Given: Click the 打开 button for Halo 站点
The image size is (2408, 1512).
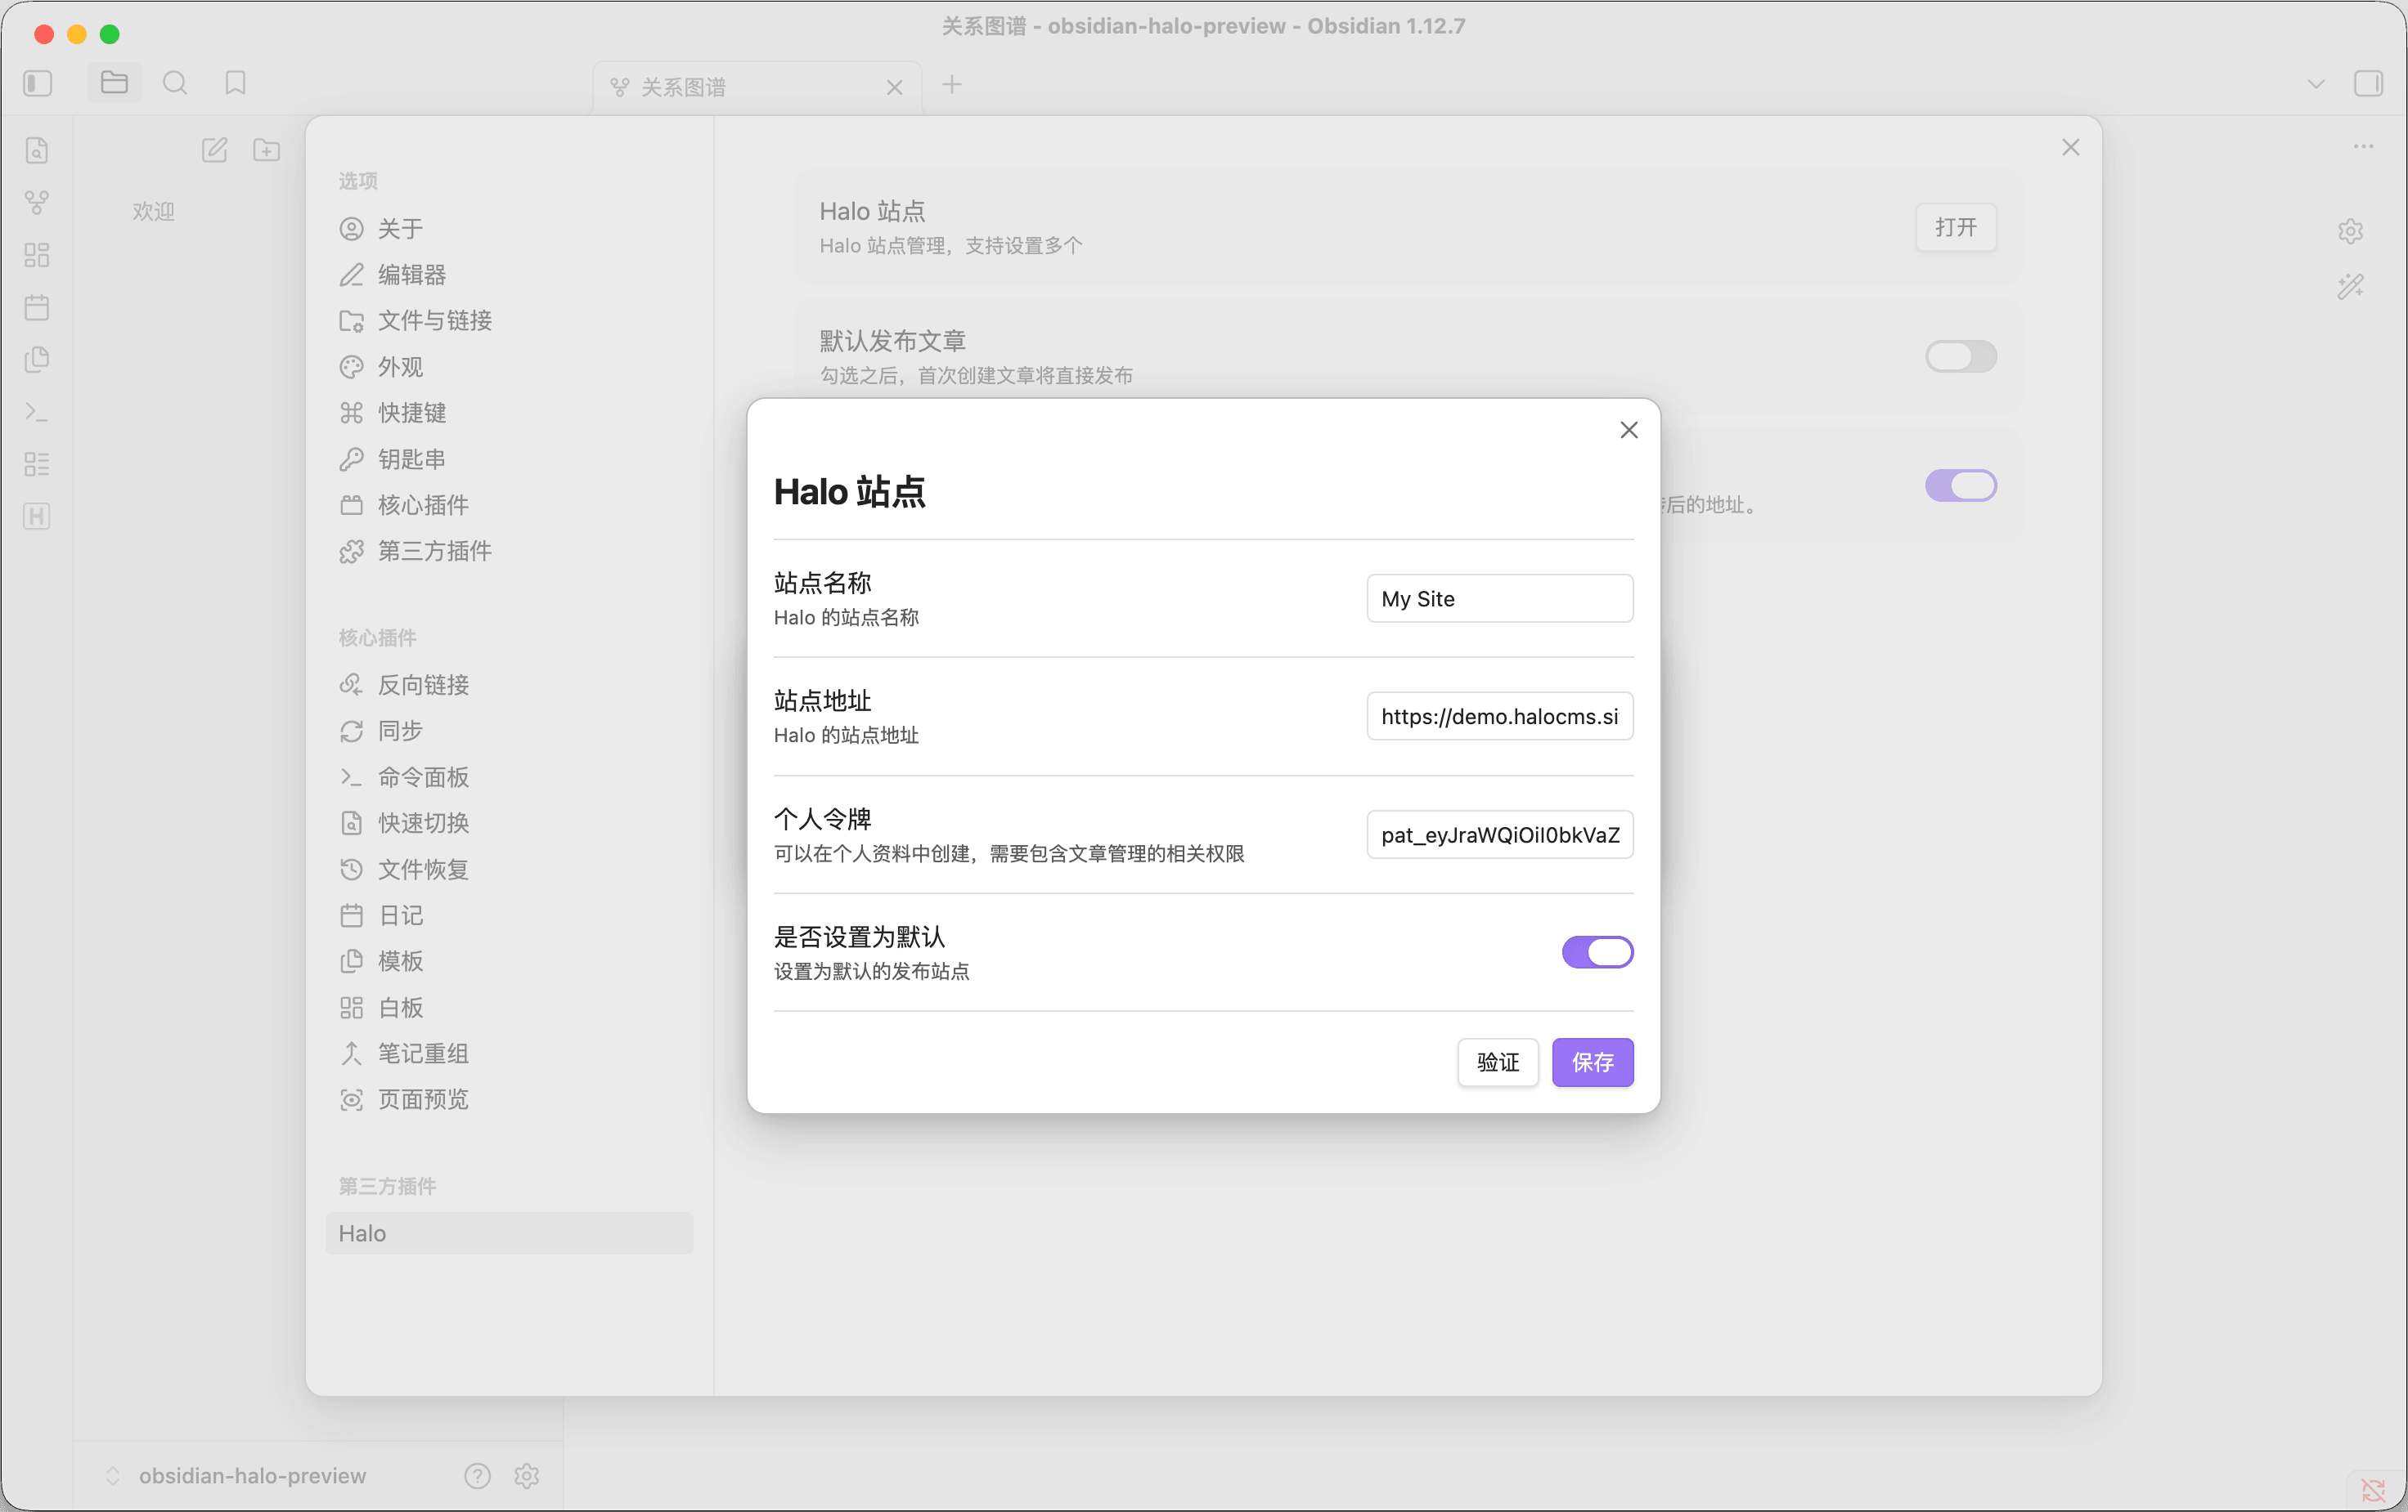Looking at the screenshot, I should [1955, 227].
